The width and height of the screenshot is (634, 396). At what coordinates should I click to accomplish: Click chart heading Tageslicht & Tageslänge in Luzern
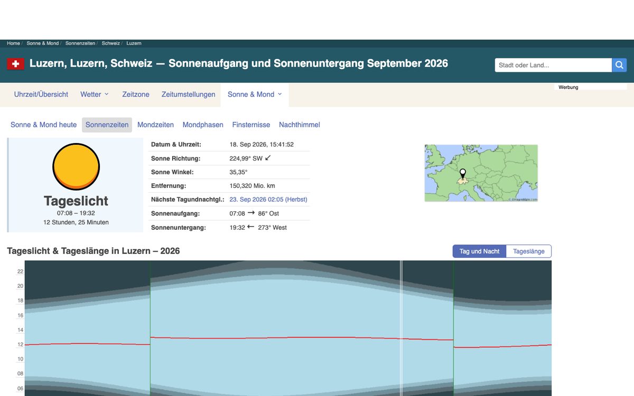[94, 251]
